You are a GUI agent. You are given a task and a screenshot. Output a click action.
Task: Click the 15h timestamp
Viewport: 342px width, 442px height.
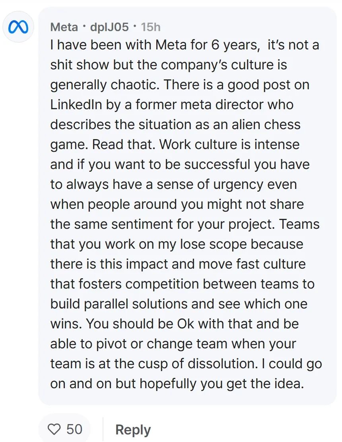click(151, 27)
